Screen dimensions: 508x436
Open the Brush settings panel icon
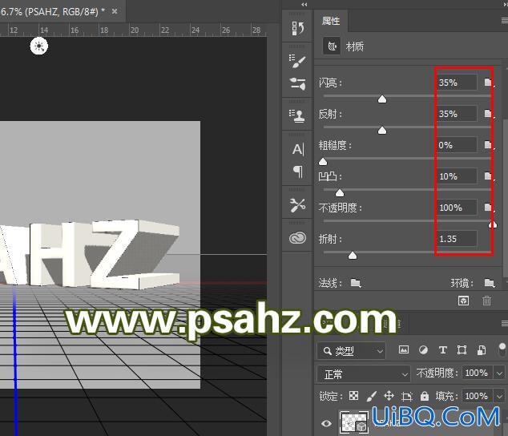point(297,61)
